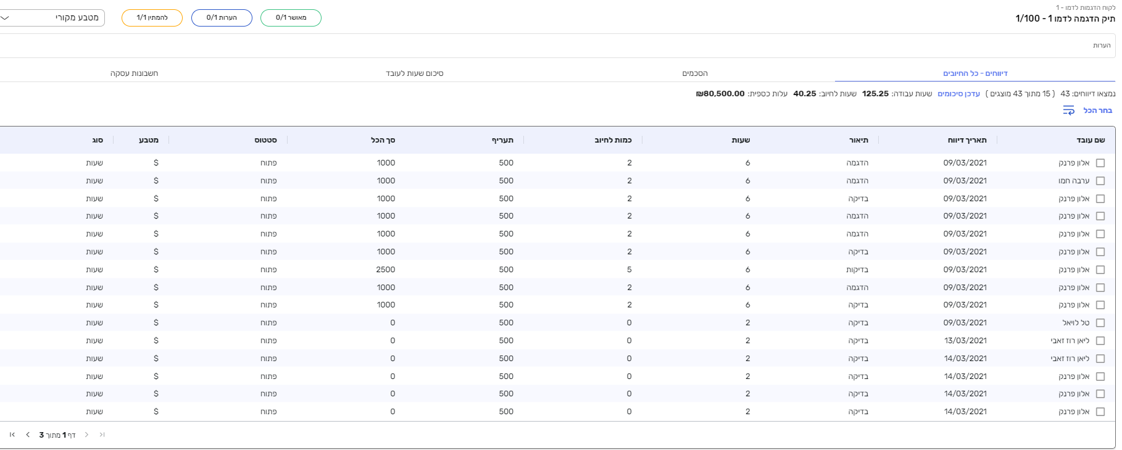Tick the checkbox for employee ערבה חמו
Image resolution: width=1122 pixels, height=450 pixels.
click(x=1100, y=181)
